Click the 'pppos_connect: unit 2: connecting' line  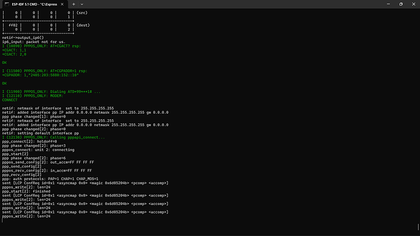tap(38, 150)
